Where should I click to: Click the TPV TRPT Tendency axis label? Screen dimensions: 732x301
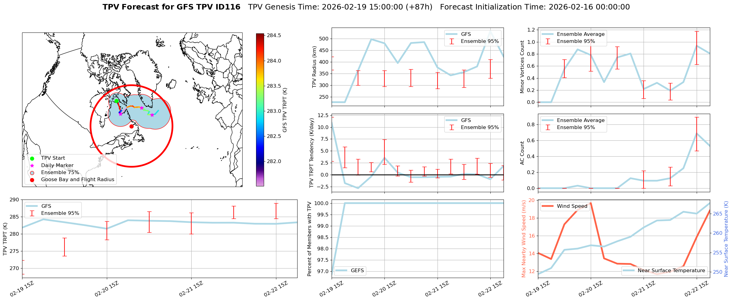coord(312,153)
